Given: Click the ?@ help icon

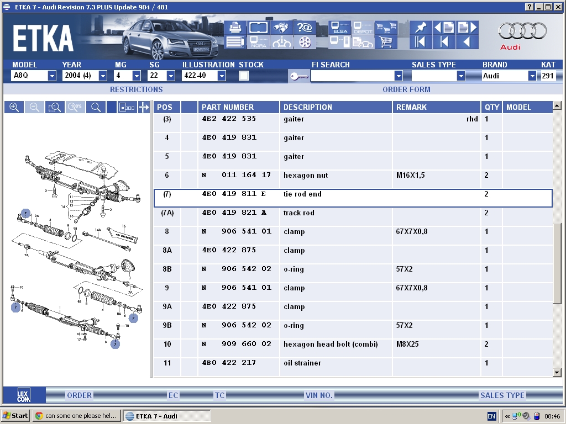Looking at the screenshot, I should 305,28.
